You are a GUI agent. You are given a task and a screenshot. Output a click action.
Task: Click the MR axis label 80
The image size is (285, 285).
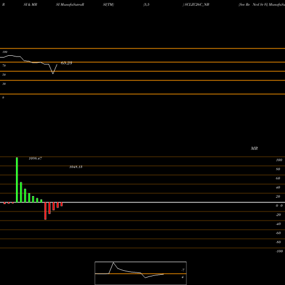click(278, 169)
